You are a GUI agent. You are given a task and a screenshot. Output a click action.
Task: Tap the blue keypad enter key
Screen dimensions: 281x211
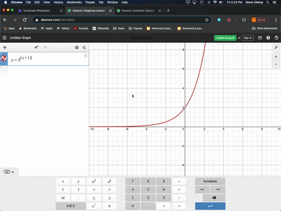click(x=210, y=206)
